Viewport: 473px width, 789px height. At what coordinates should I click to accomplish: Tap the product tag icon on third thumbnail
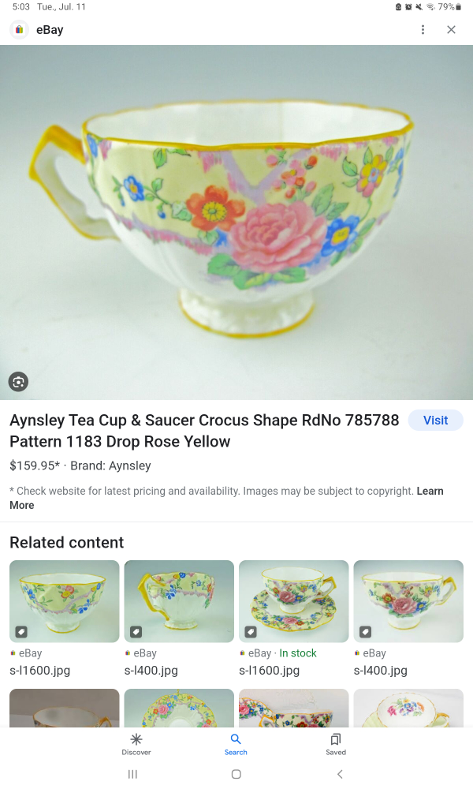point(251,631)
